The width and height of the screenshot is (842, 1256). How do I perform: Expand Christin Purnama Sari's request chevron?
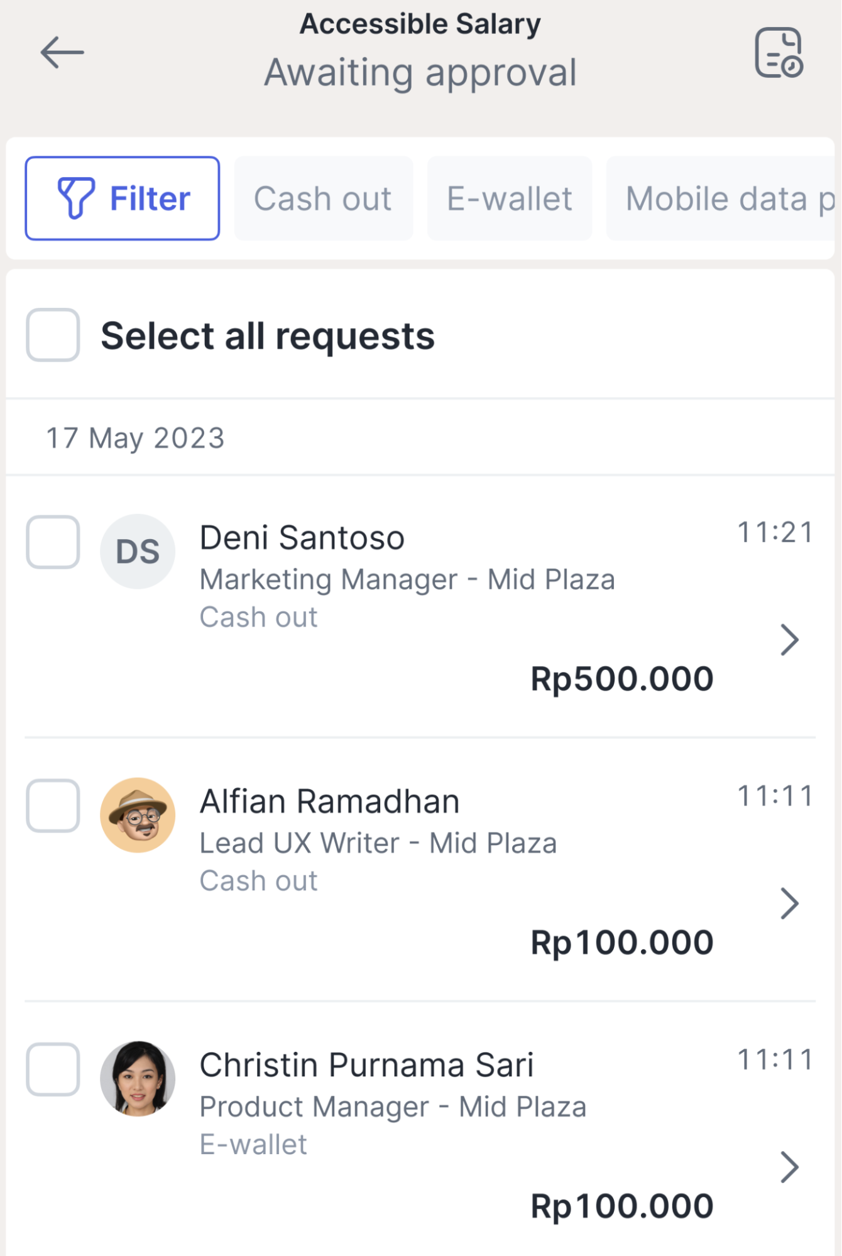pyautogui.click(x=789, y=1167)
